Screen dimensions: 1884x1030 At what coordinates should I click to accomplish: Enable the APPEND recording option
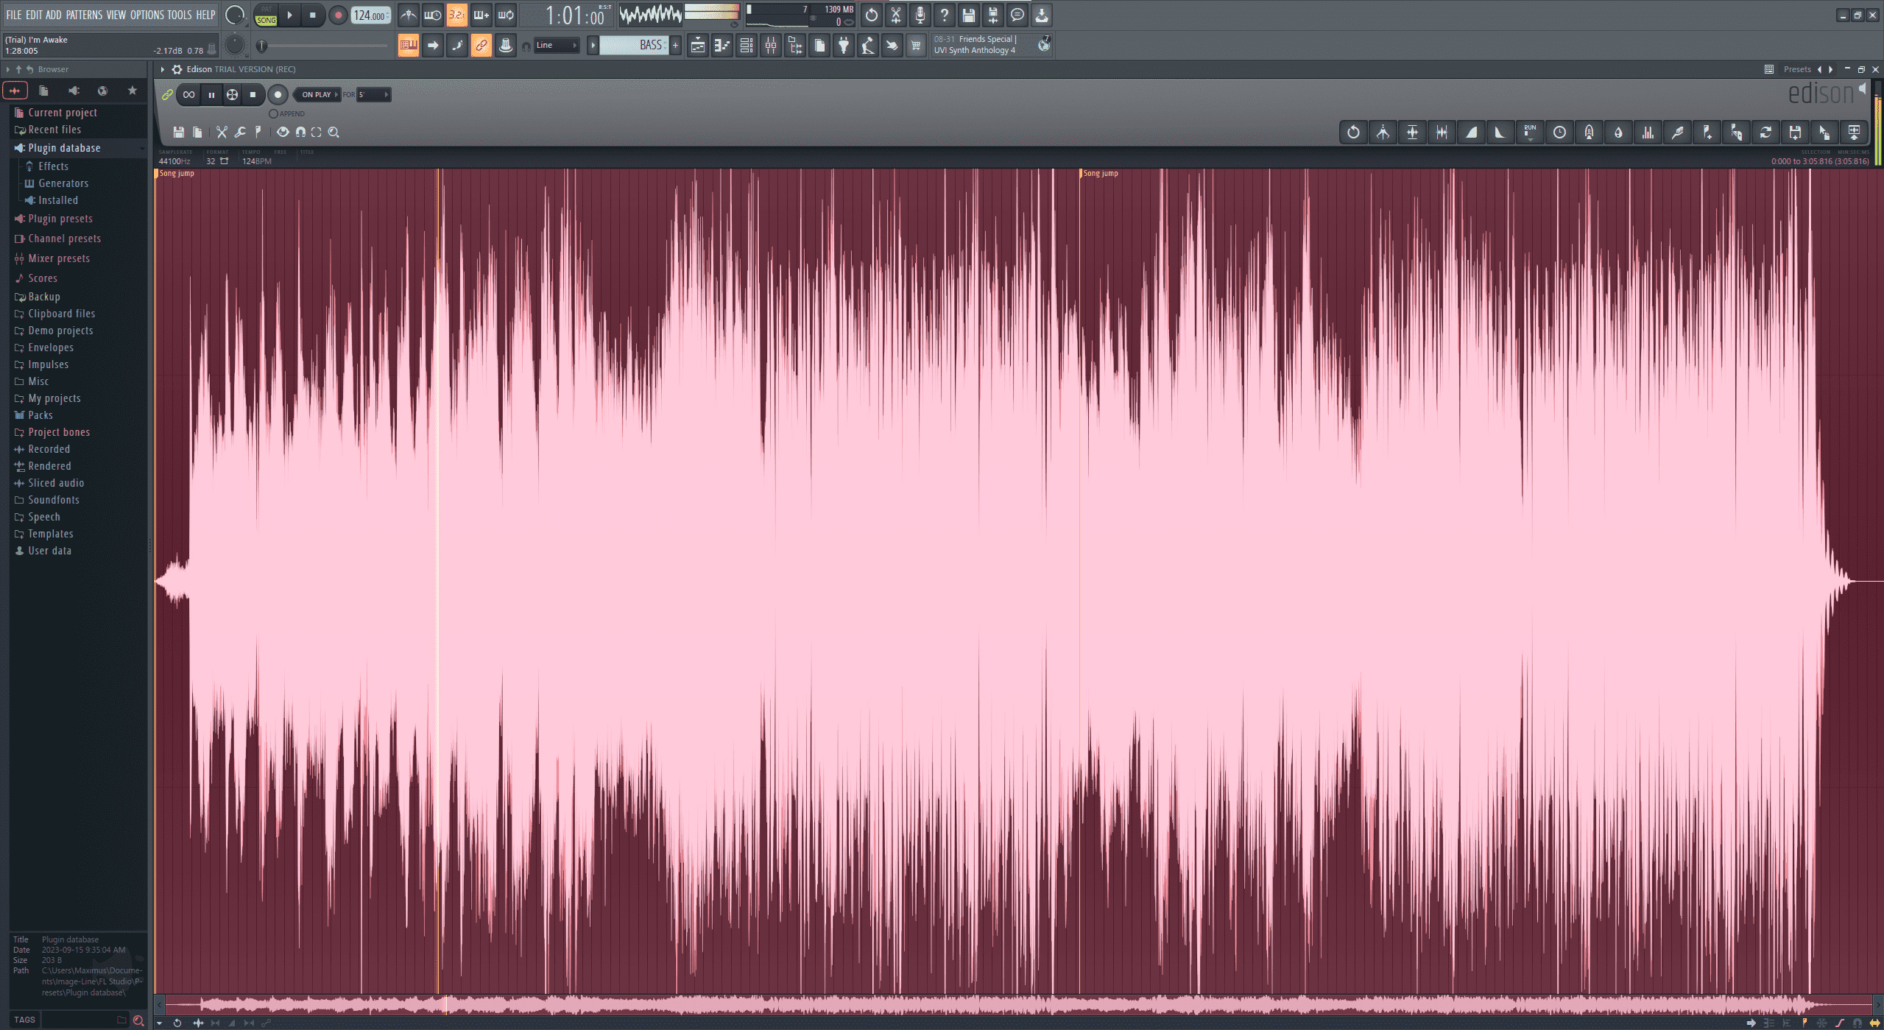[274, 114]
